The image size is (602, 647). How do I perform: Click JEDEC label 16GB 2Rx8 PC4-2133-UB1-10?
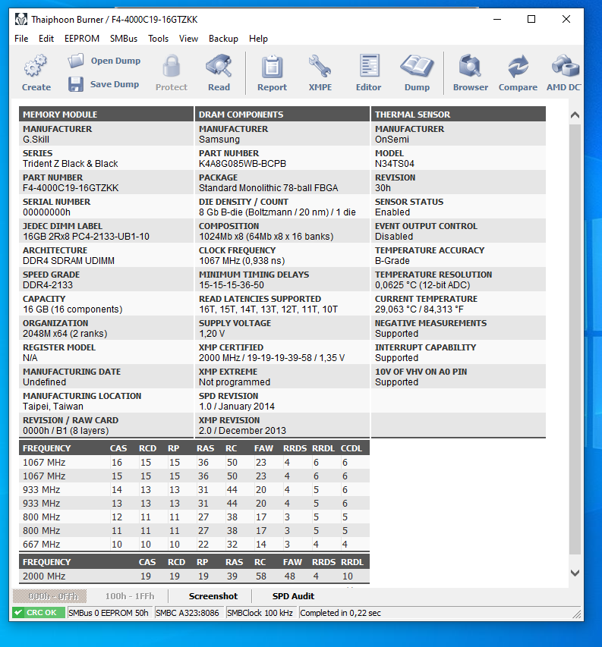pos(86,237)
